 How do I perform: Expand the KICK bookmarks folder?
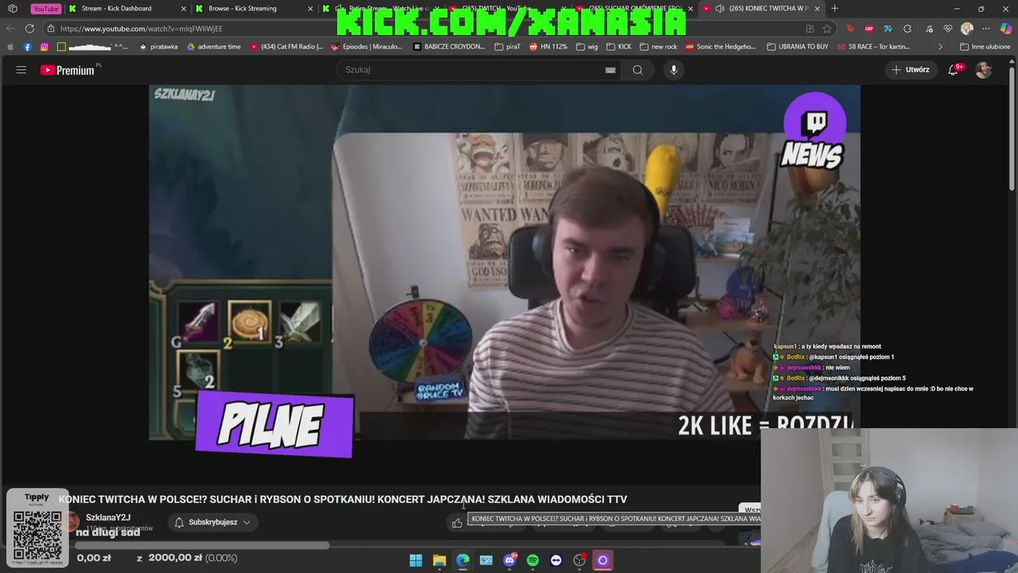(x=619, y=47)
